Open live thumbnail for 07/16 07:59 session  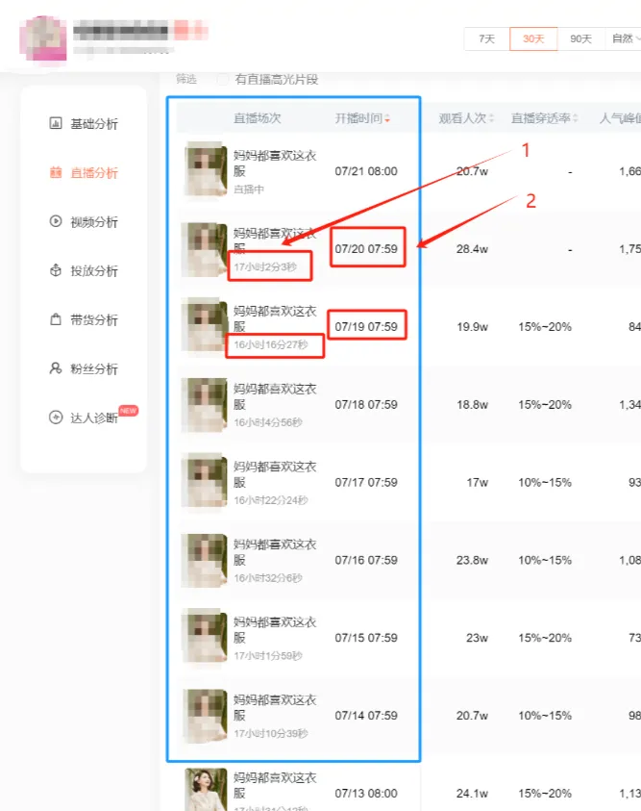click(x=206, y=560)
